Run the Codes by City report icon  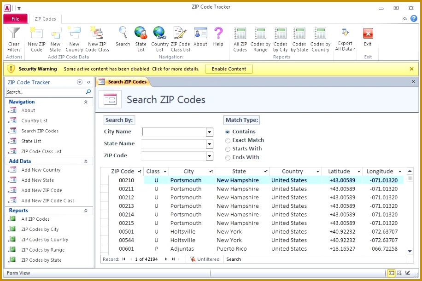pyautogui.click(x=280, y=33)
